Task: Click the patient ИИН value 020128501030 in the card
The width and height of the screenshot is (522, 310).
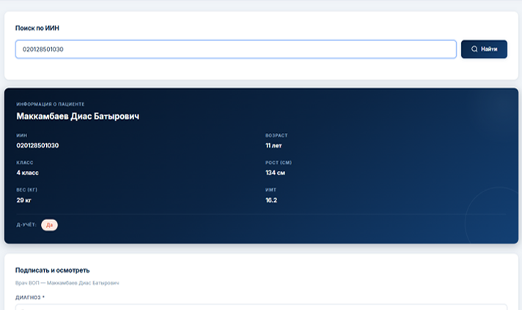Action: click(x=37, y=145)
